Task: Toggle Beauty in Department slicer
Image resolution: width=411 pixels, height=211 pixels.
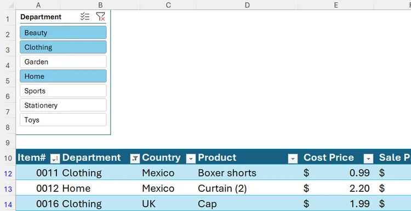Action: 63,33
